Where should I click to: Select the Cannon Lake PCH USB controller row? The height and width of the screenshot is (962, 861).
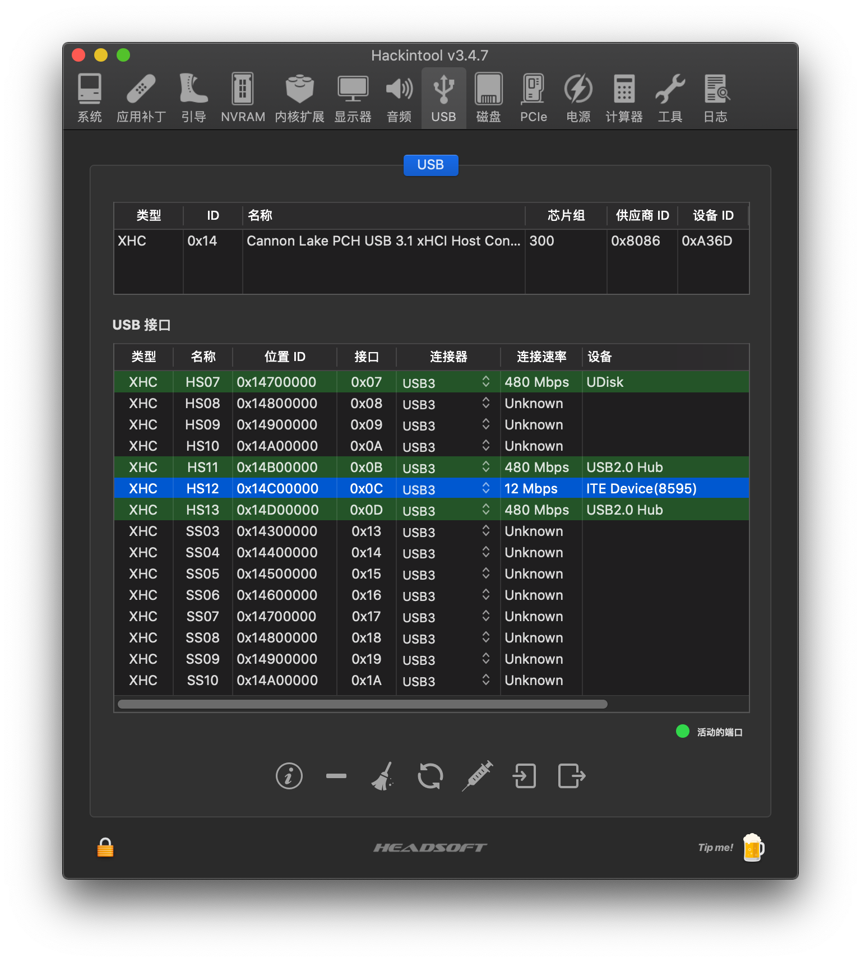tap(432, 240)
